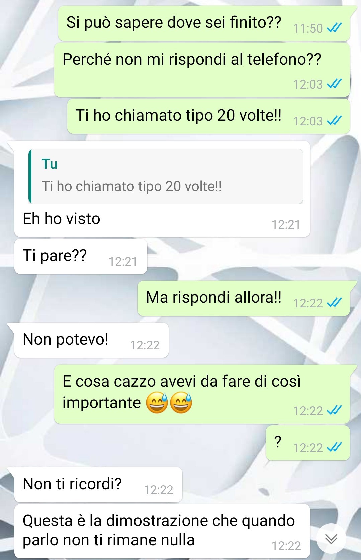Screen dimensions: 361x560
Task: Tap the single '?' message bubble
Action: pos(308,443)
